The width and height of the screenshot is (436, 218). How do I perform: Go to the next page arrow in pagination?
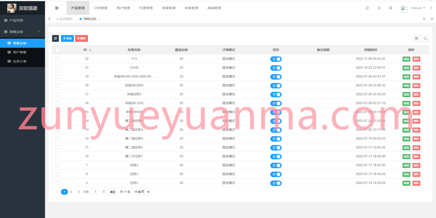point(79,192)
